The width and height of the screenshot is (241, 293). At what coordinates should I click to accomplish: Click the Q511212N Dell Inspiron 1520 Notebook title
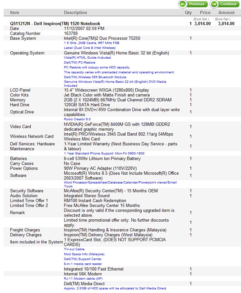55,23
